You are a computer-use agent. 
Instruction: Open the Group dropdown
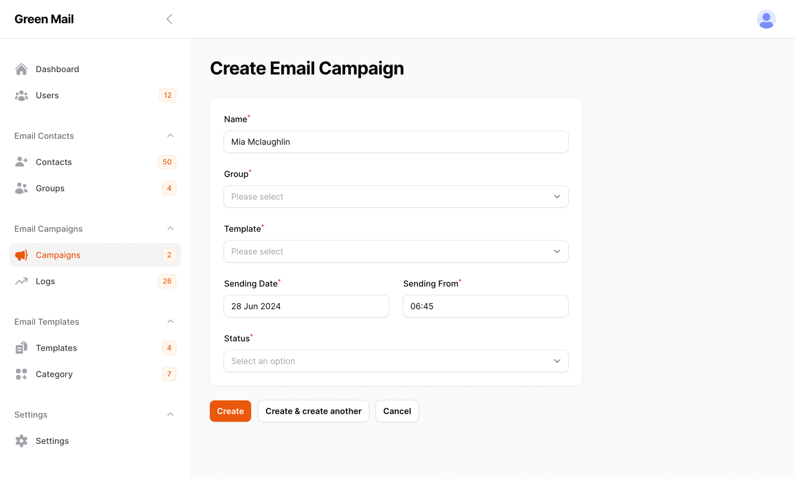[x=396, y=197]
